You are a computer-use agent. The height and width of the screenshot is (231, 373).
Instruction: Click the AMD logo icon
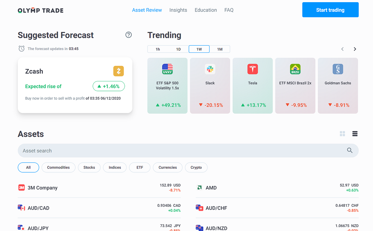click(x=200, y=188)
